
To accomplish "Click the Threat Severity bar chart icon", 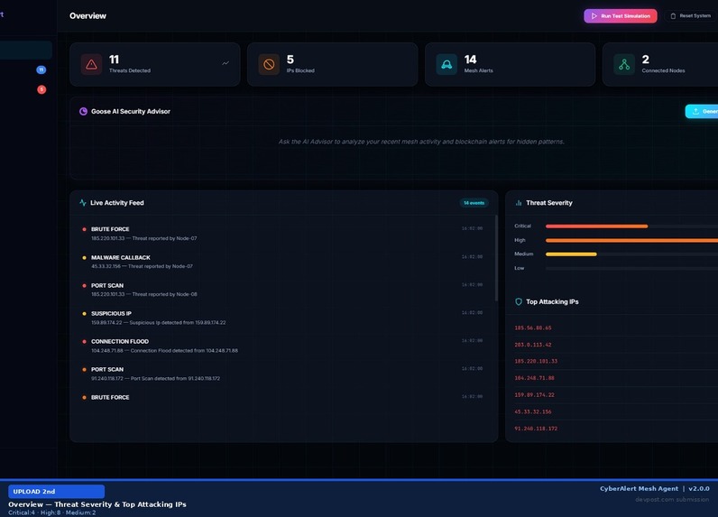I will 519,203.
